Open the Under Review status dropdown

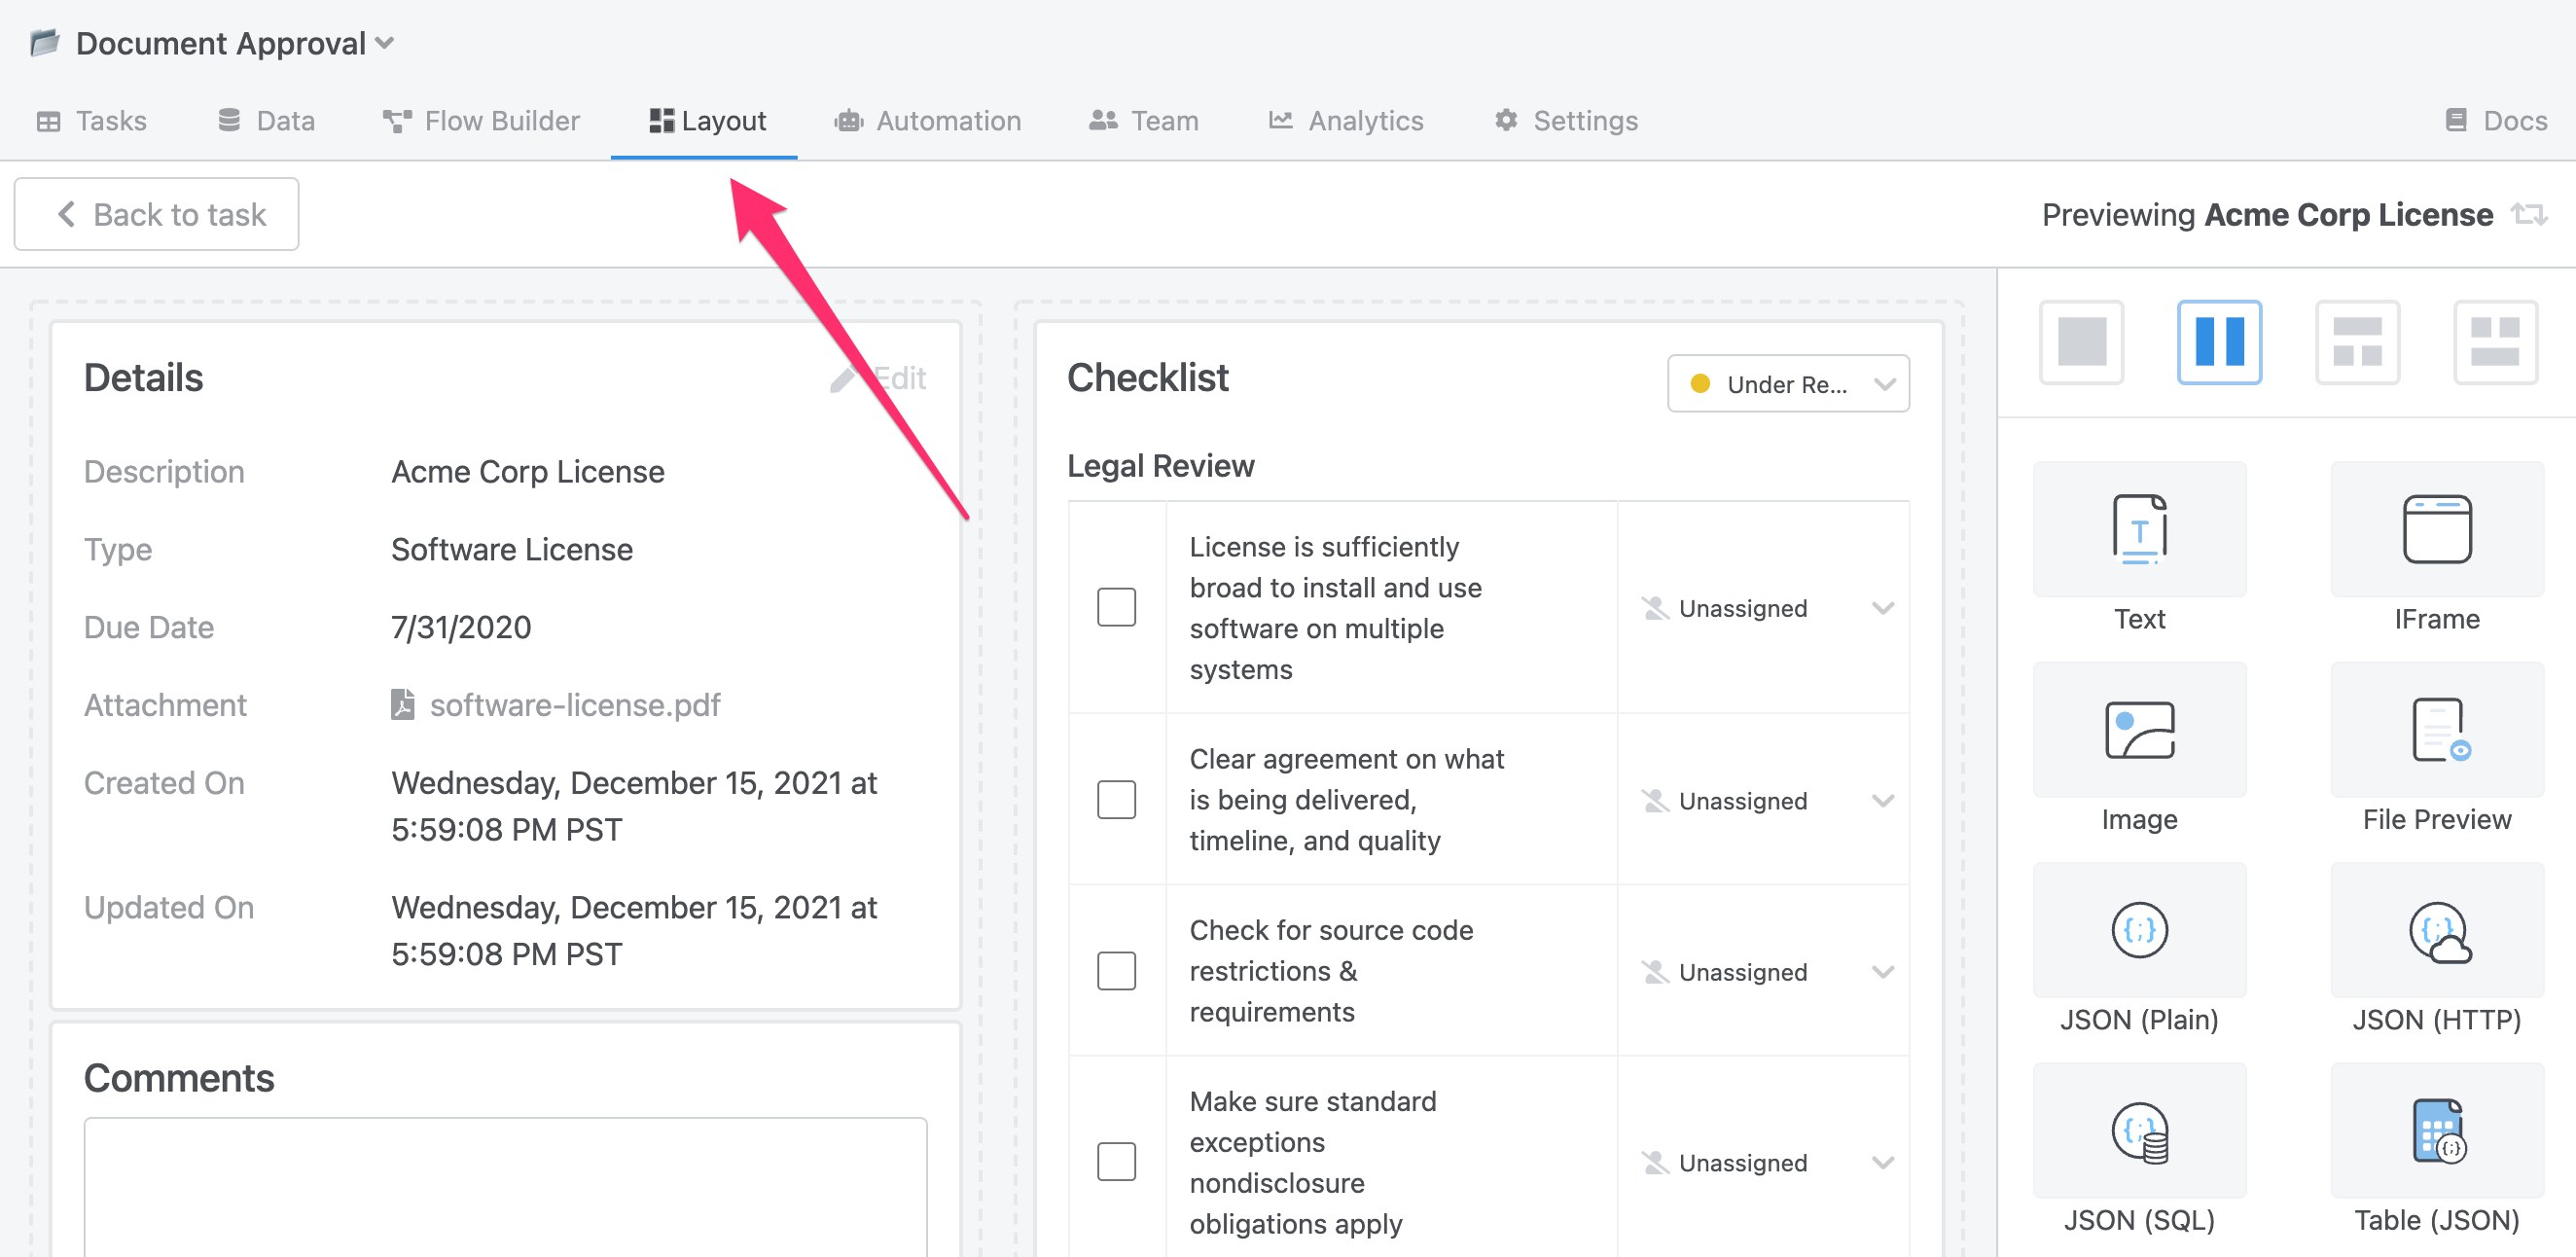[1788, 383]
